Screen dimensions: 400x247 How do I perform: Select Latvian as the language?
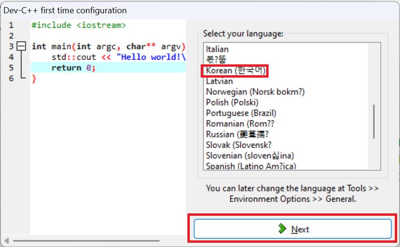pos(219,81)
